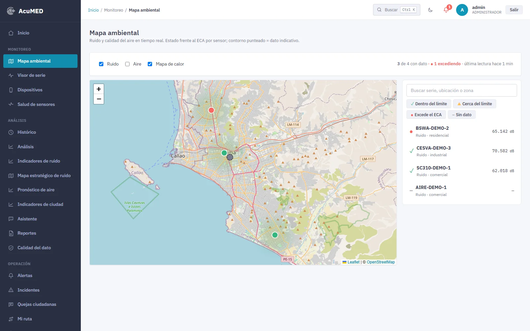The height and width of the screenshot is (331, 530).
Task: Select the AIRE-DEMO-1 sensor row
Action: [462, 191]
